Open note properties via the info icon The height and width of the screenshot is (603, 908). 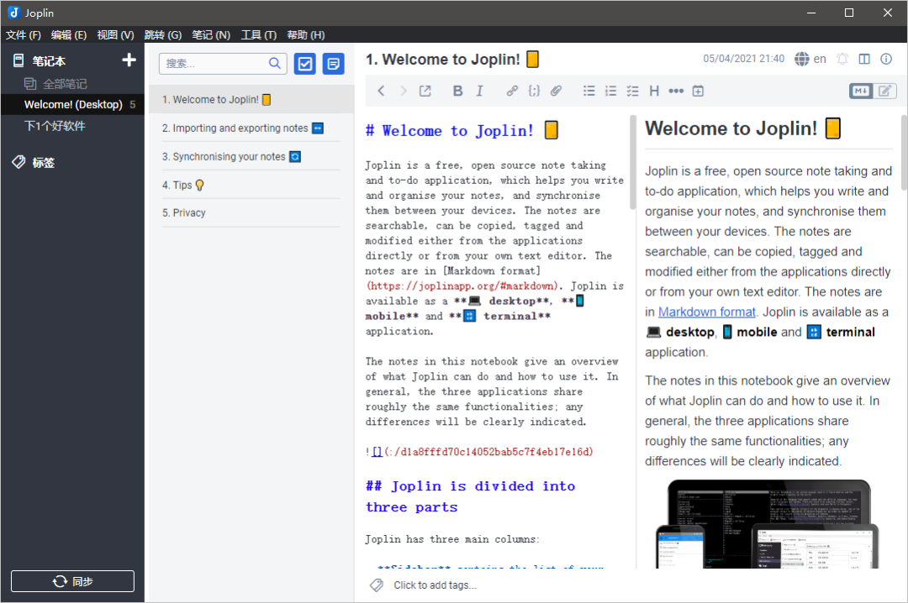(x=886, y=59)
